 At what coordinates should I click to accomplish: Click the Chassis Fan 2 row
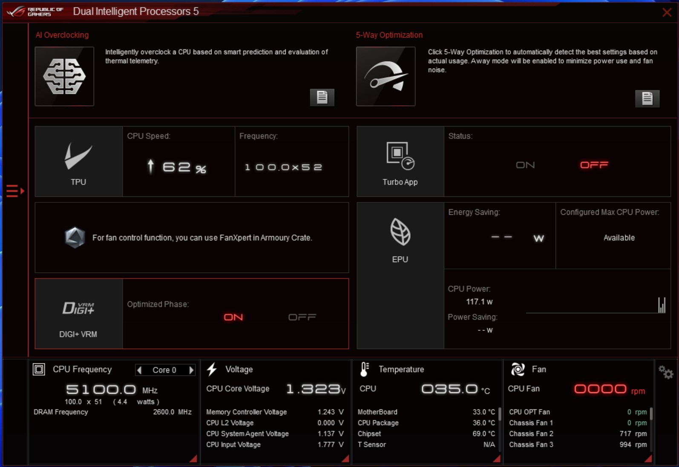coord(578,433)
